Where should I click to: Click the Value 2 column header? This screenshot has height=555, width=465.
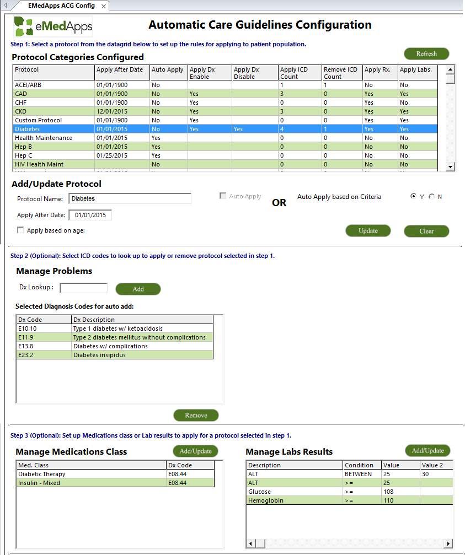click(x=436, y=465)
